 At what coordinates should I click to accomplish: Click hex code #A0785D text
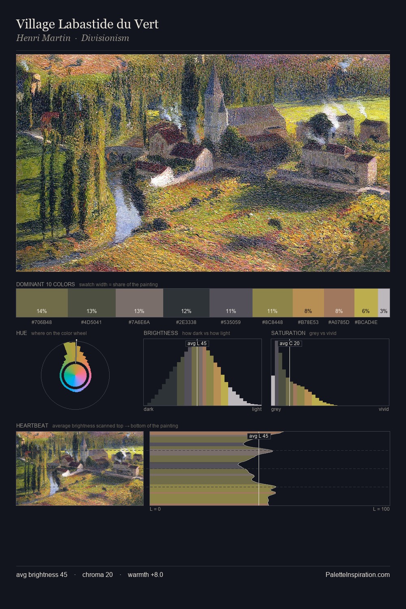tap(339, 322)
